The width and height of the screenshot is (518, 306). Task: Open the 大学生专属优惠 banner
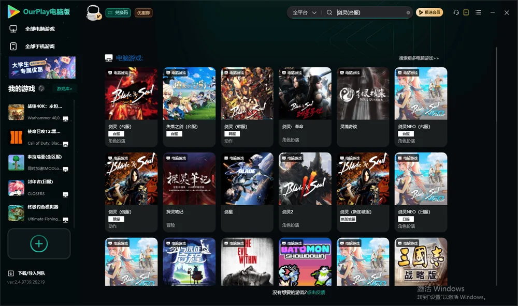[42, 68]
